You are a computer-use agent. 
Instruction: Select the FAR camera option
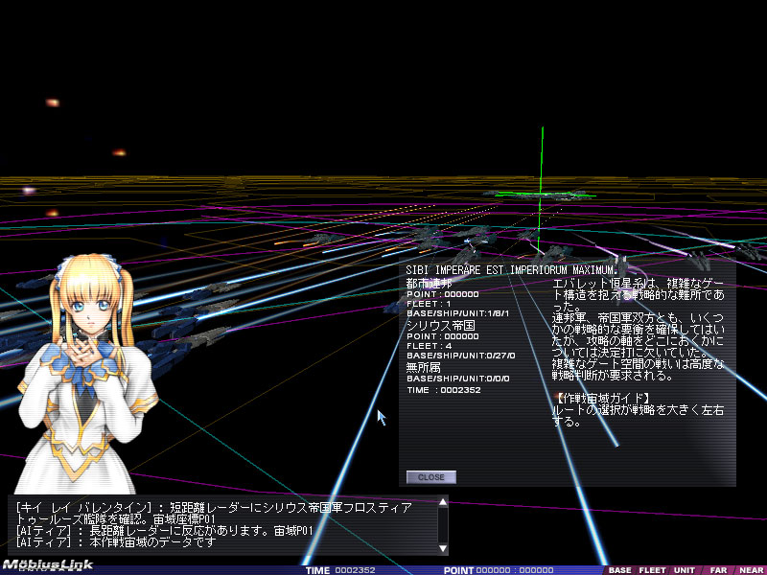[718, 570]
